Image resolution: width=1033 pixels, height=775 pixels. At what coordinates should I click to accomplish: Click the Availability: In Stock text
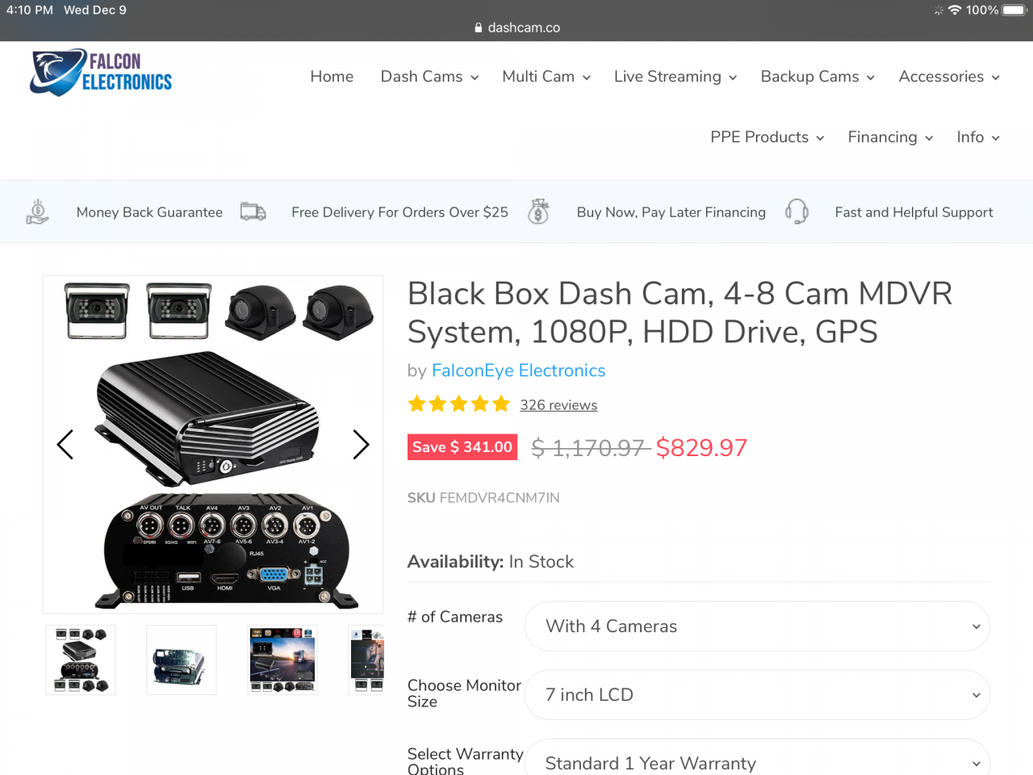[x=491, y=562]
